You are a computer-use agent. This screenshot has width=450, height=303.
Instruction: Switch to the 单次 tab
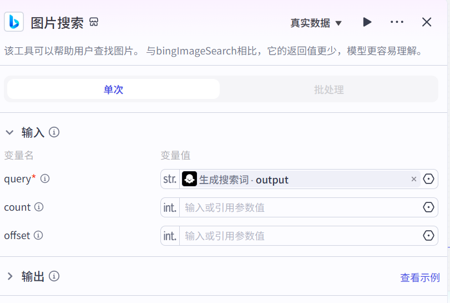tap(113, 90)
